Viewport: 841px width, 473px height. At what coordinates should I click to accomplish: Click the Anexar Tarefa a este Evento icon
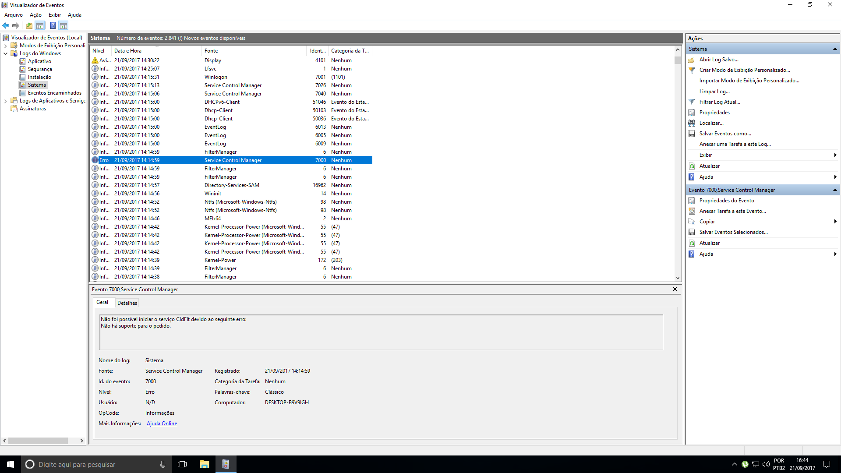tap(692, 211)
